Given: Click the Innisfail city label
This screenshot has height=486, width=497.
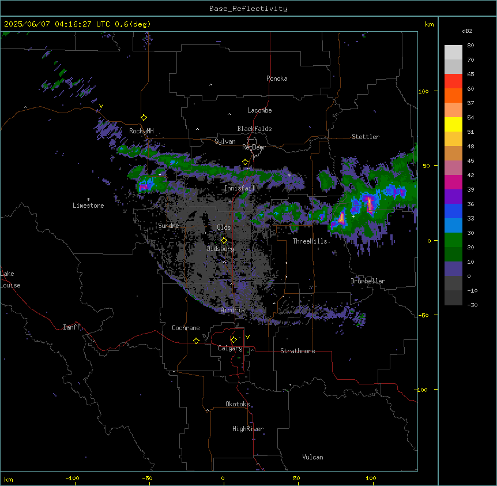Looking at the screenshot, I should coord(240,188).
